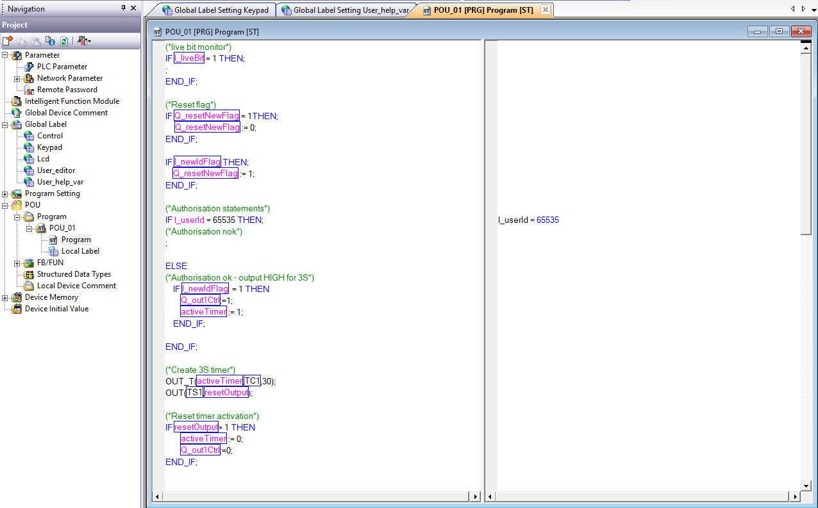Click the grayed Paste icon in Project toolbar

(x=37, y=41)
